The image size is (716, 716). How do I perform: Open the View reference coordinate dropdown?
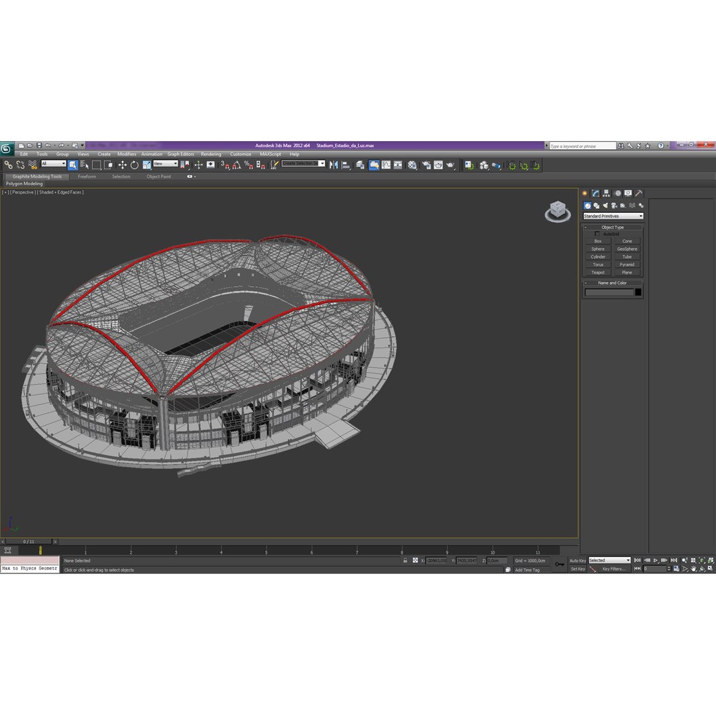coord(166,164)
